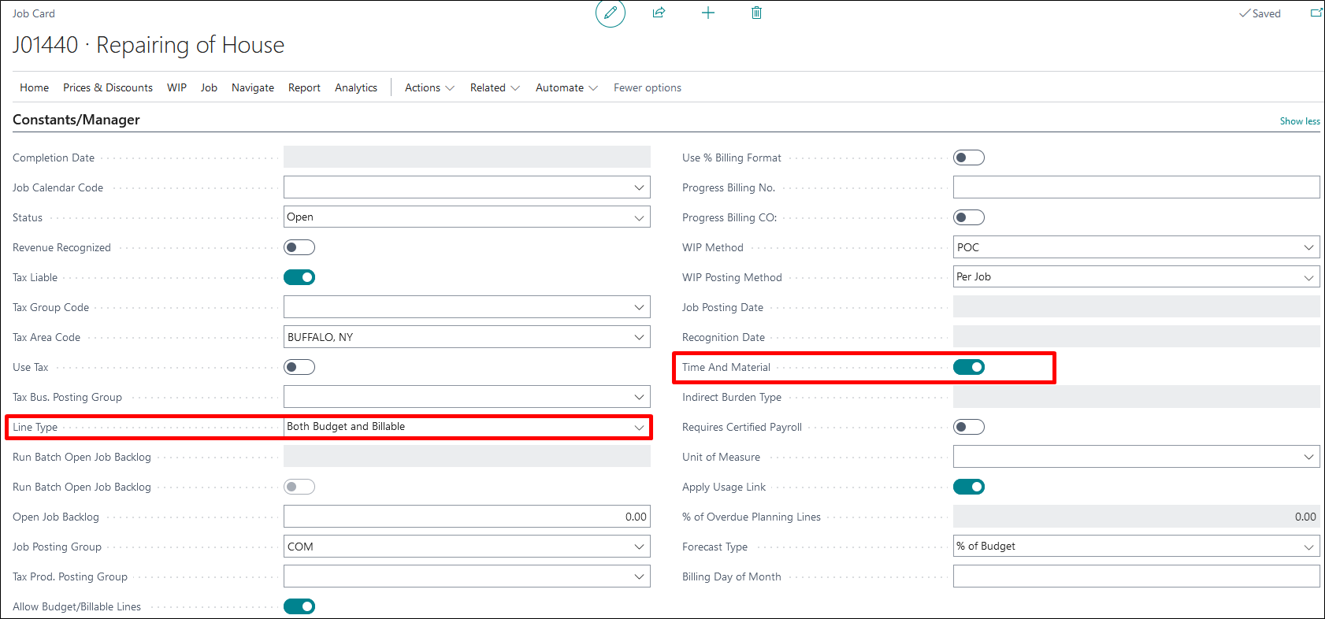Click the plus icon to create new
1325x619 pixels.
707,13
